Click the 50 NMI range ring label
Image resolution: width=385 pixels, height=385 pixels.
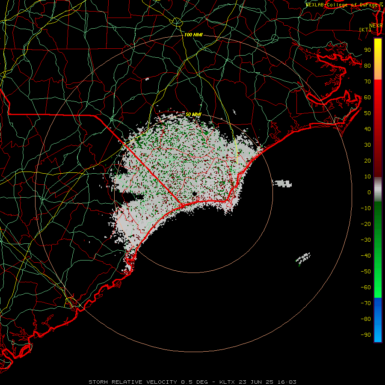(x=193, y=114)
